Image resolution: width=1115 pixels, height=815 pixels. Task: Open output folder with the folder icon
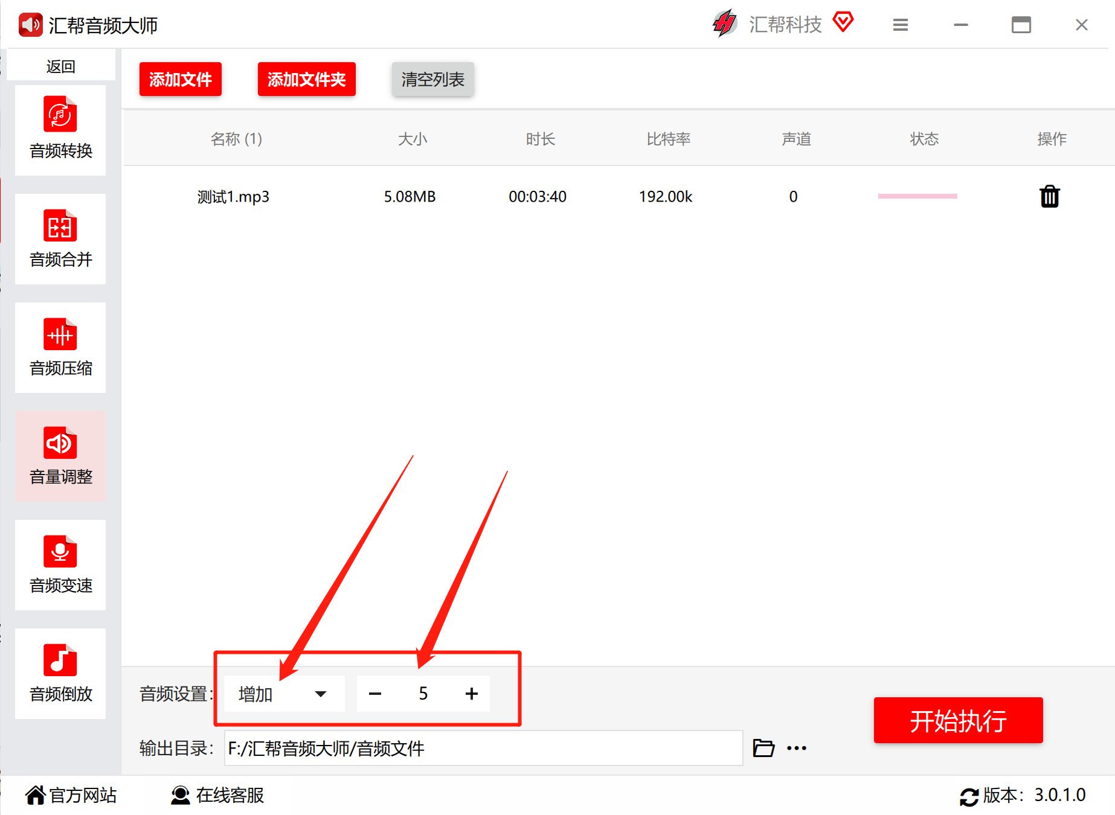tap(763, 748)
